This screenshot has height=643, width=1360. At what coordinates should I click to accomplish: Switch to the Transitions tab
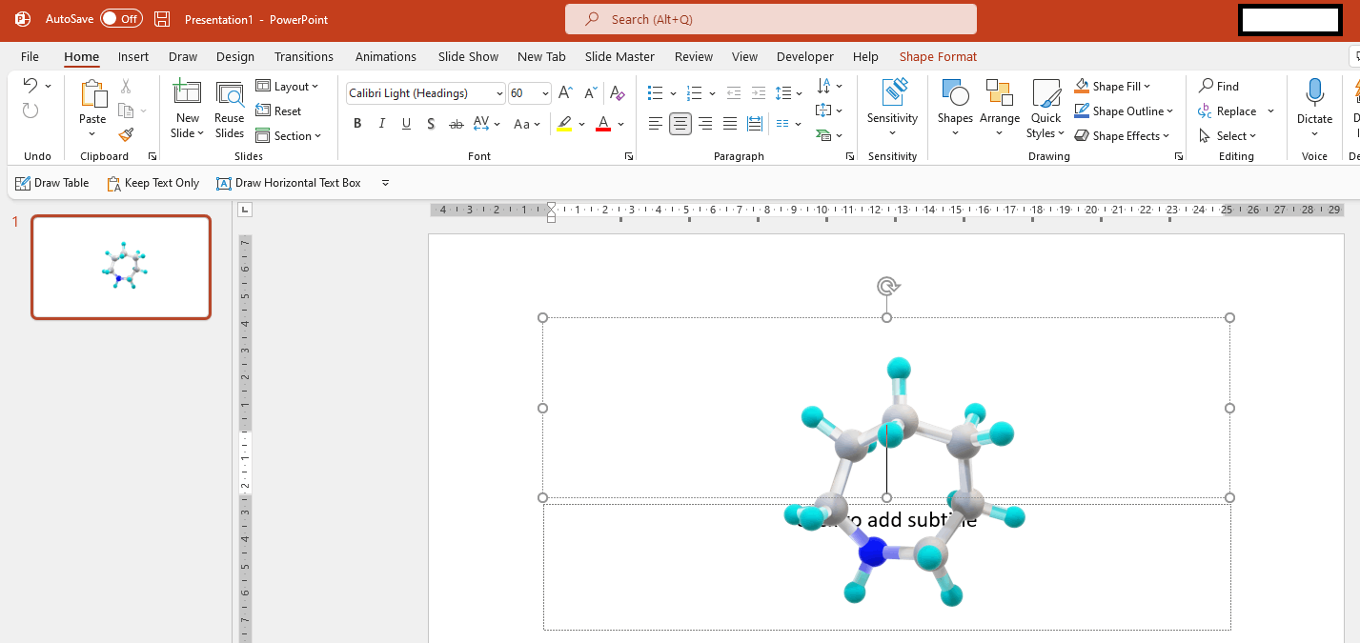304,56
